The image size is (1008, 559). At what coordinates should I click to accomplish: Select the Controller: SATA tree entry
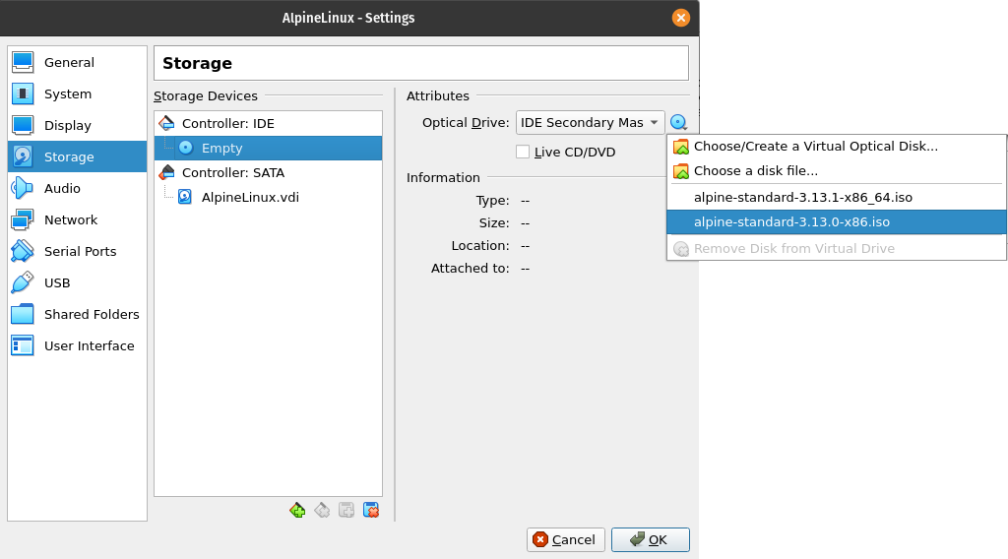click(268, 172)
